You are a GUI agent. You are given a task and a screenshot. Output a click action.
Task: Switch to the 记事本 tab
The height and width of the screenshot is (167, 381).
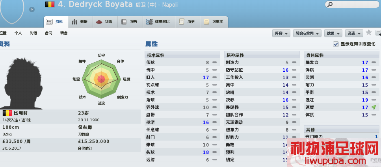click(x=214, y=22)
